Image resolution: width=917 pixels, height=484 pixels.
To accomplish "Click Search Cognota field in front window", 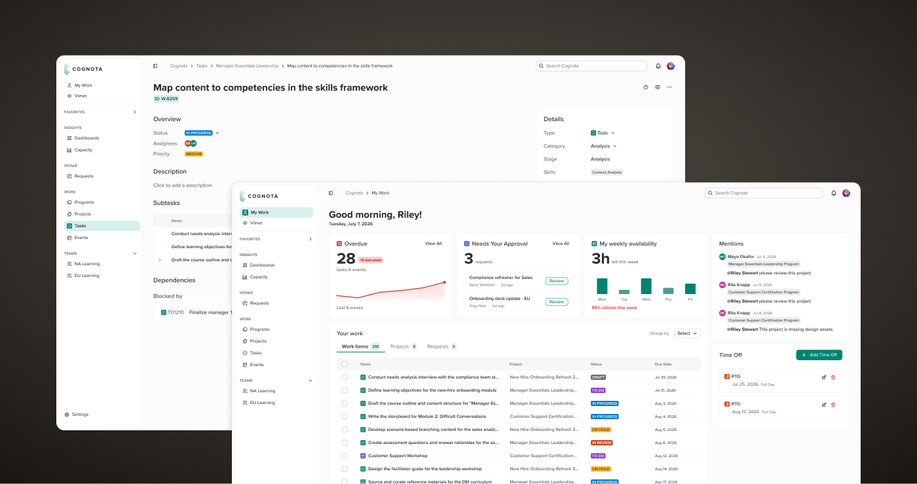I will pyautogui.click(x=764, y=193).
